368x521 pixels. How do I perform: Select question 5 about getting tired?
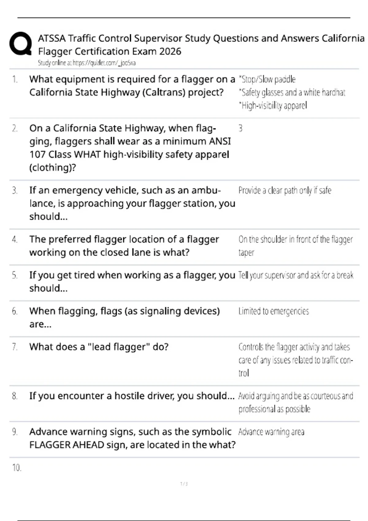point(132,282)
